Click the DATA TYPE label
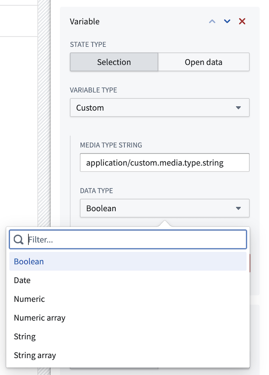This screenshot has height=375, width=269. 96,191
